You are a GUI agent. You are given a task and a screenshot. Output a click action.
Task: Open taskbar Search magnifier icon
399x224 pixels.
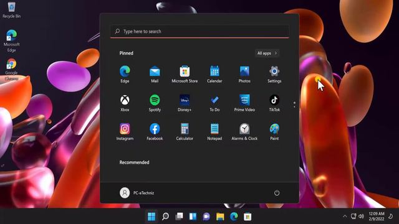pos(165,217)
